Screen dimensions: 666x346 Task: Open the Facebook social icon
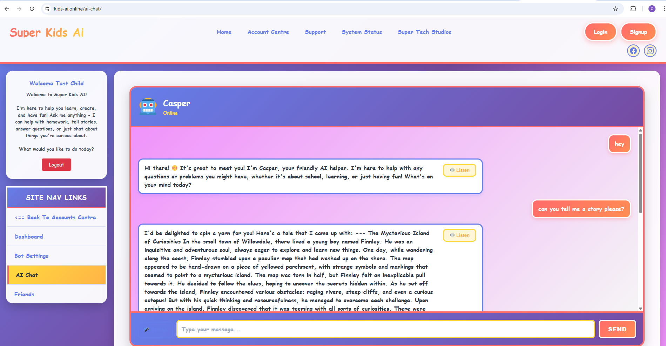[x=633, y=51]
